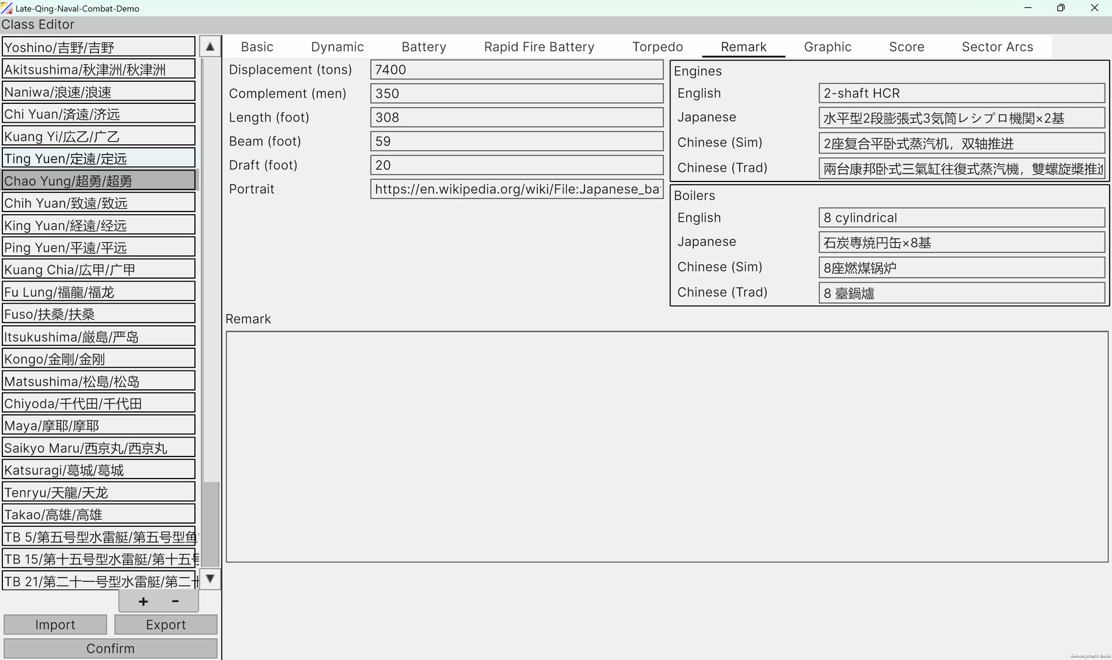Click the minus icon to remove class
Image resolution: width=1112 pixels, height=660 pixels.
point(175,601)
